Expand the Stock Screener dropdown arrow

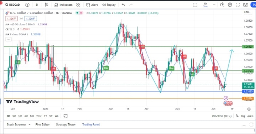pos(30,124)
